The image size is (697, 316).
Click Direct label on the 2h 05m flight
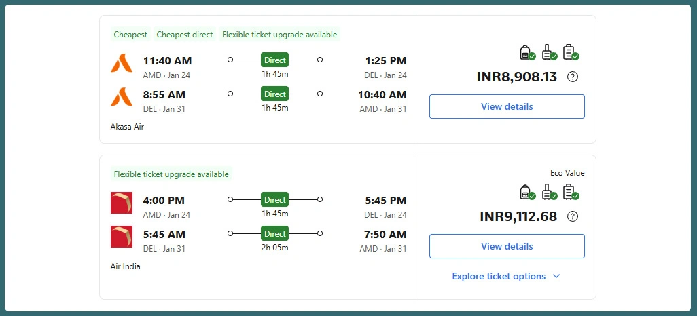[275, 233]
